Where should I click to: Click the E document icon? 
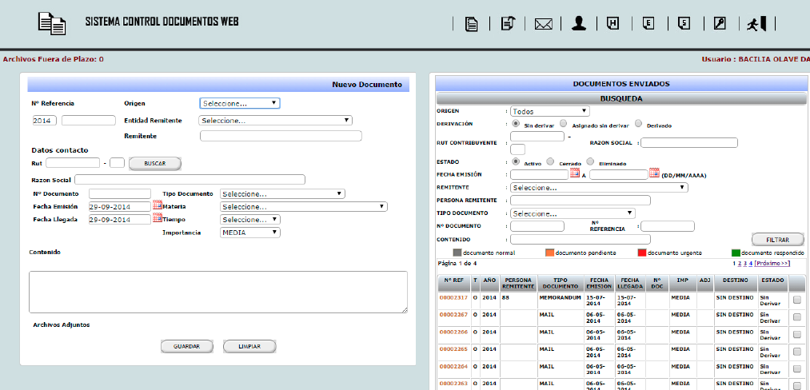coord(648,23)
